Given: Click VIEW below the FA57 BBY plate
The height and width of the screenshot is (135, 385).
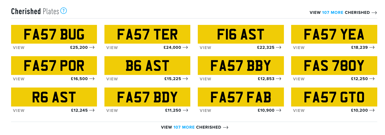Looking at the screenshot, I should click(x=206, y=79).
